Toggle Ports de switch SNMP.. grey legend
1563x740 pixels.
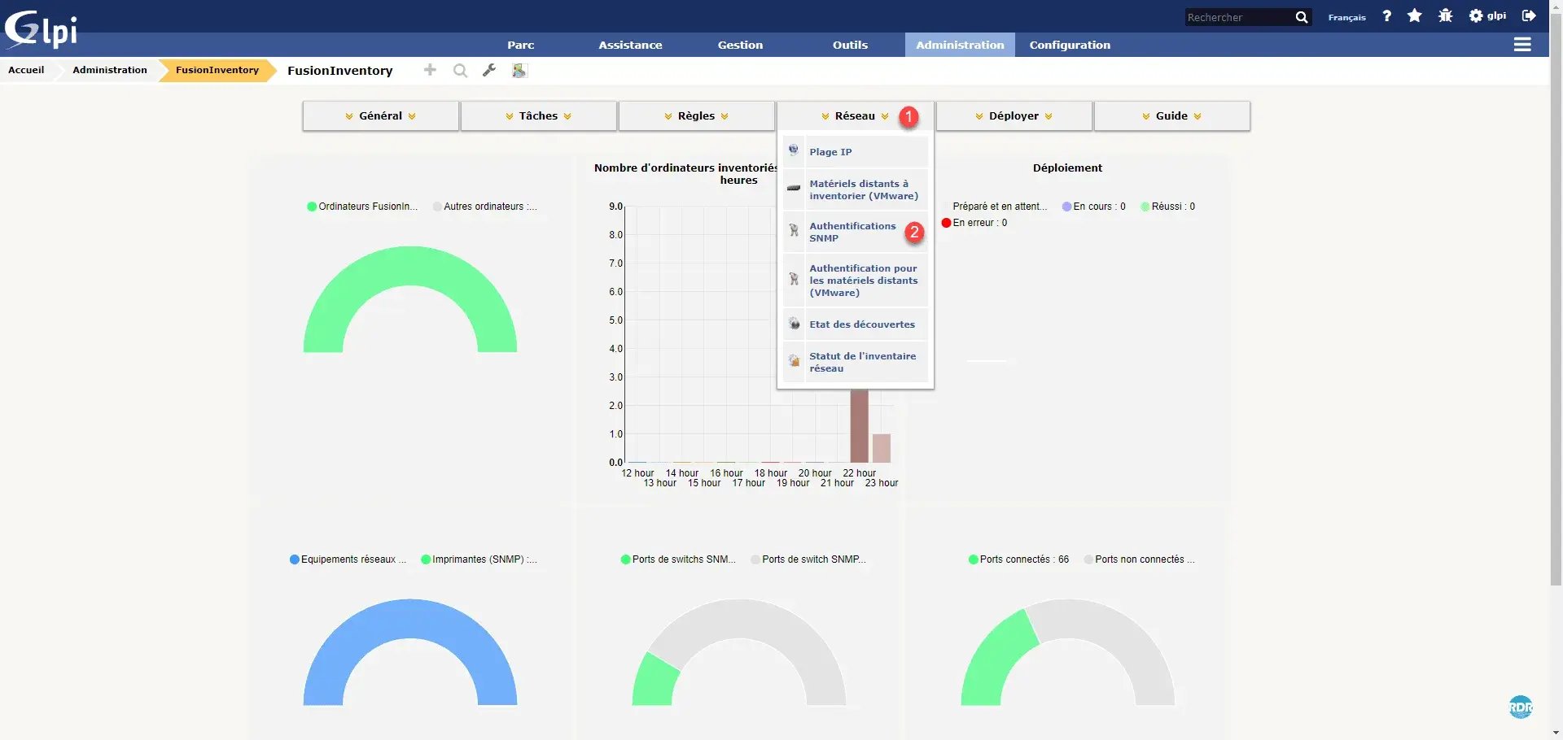click(808, 559)
